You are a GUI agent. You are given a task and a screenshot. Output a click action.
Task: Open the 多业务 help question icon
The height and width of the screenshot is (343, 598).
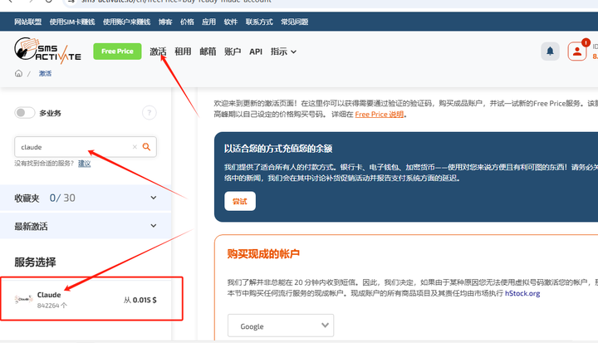[149, 113]
